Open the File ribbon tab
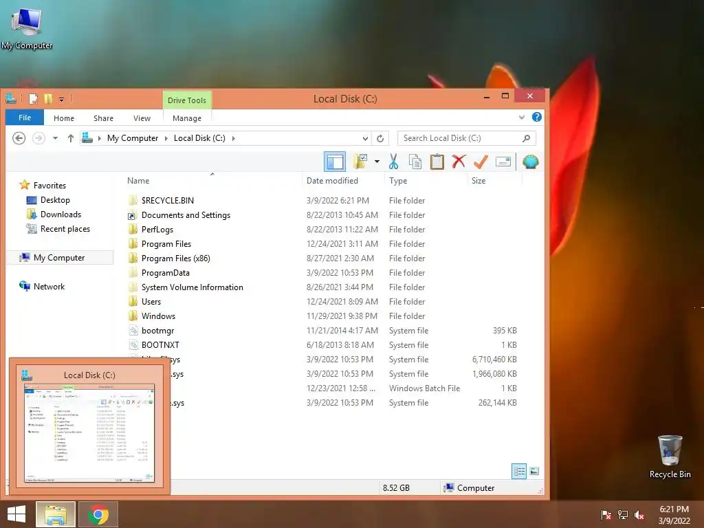 tap(25, 118)
